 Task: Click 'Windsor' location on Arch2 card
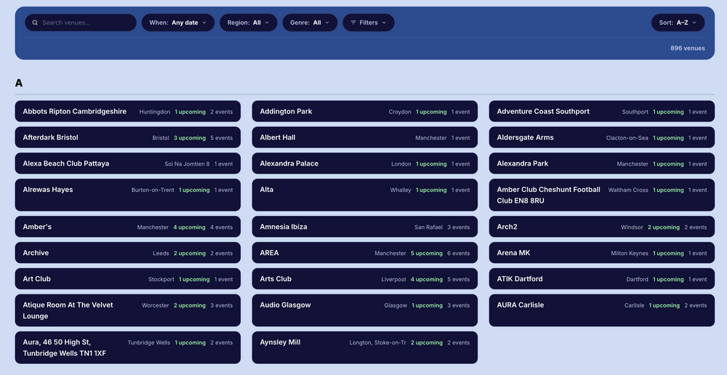tap(632, 227)
